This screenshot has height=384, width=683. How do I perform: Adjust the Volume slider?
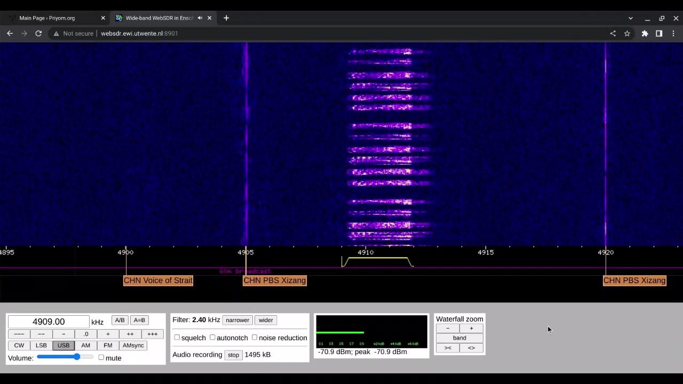tap(65, 357)
